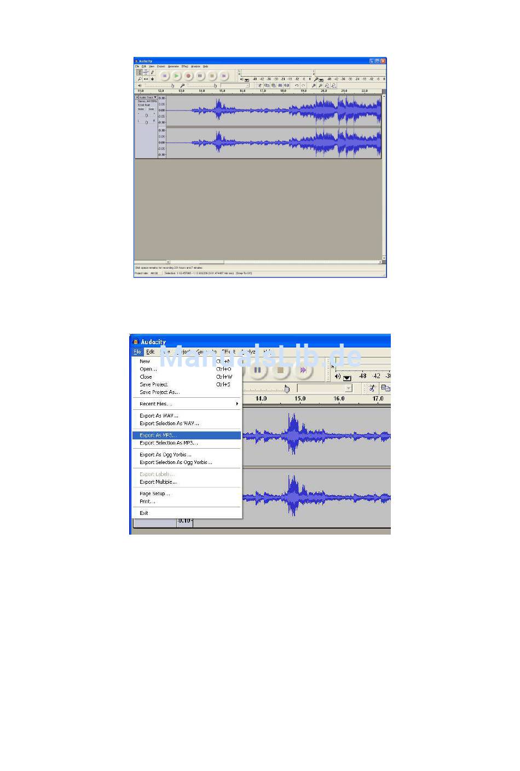
Task: Select the Time Shift tool in upper window
Action: [x=146, y=79]
